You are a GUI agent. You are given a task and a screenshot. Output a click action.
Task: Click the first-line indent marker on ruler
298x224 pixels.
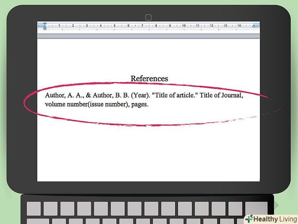[45, 24]
